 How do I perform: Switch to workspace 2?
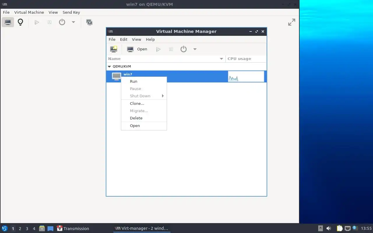point(20,229)
